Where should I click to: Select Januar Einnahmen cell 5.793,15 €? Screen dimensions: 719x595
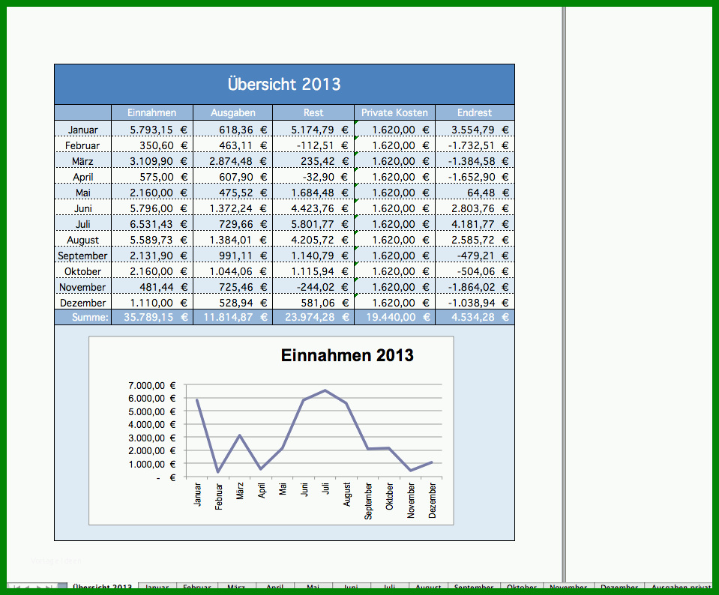pyautogui.click(x=152, y=130)
